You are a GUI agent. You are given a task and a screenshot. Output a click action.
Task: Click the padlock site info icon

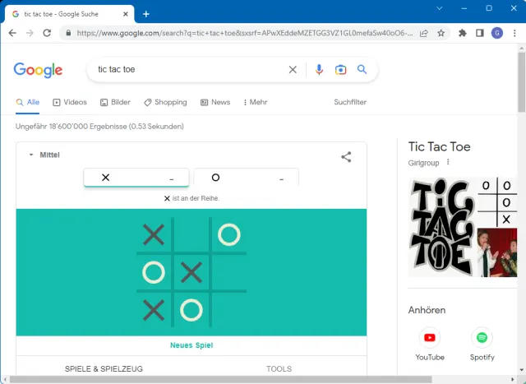coord(68,33)
